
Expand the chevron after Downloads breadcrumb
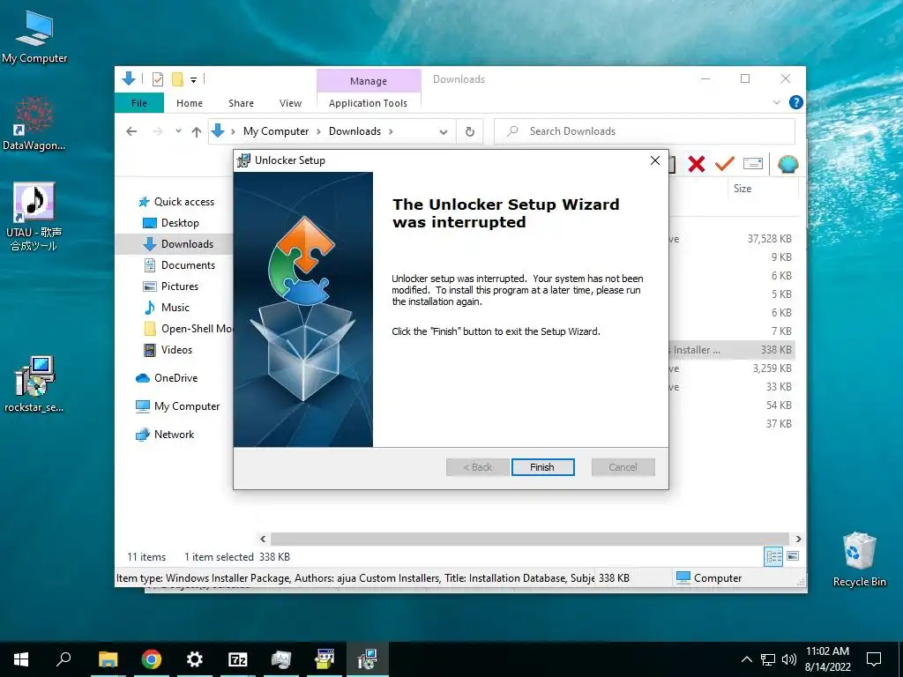click(x=391, y=132)
